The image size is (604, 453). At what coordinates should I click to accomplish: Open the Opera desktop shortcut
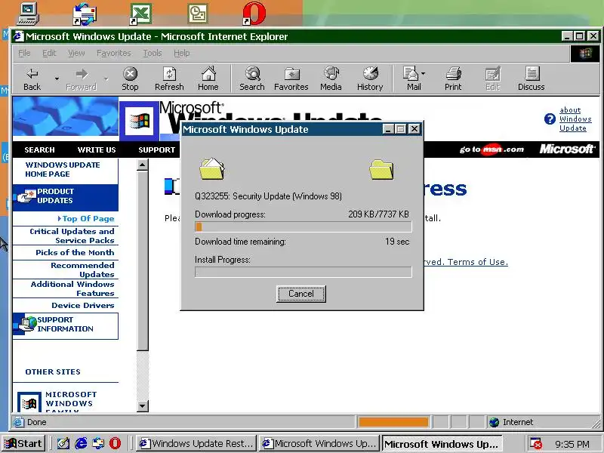[x=254, y=14]
